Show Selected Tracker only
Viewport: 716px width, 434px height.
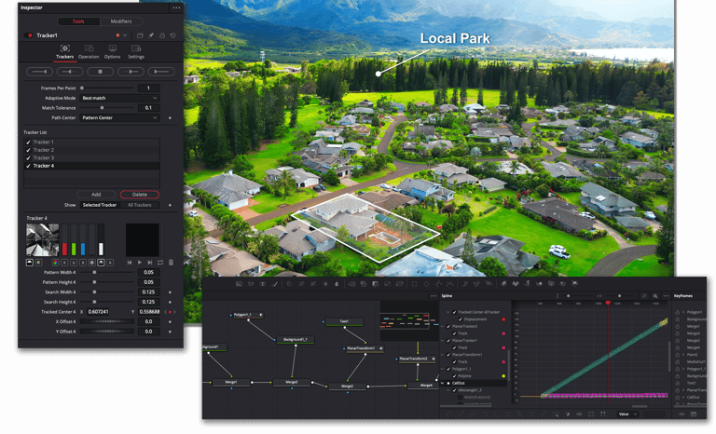click(100, 206)
